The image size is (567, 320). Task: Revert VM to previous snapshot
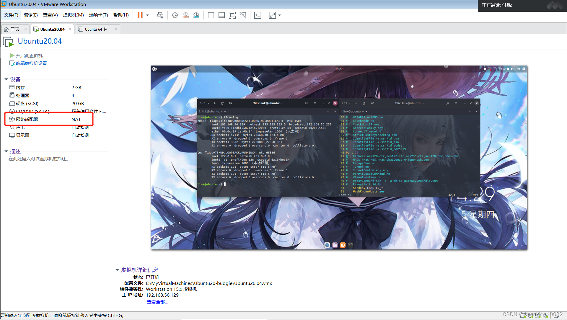[185, 15]
